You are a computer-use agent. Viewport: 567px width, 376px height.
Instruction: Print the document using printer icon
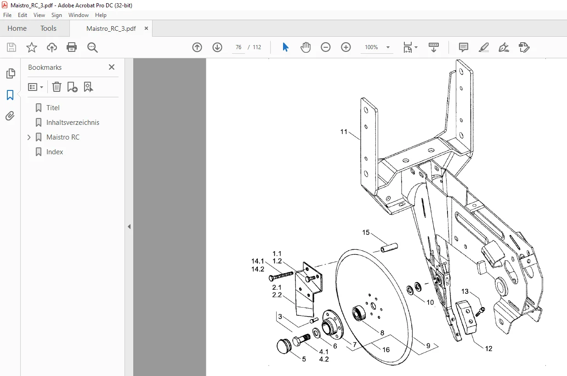click(x=72, y=47)
